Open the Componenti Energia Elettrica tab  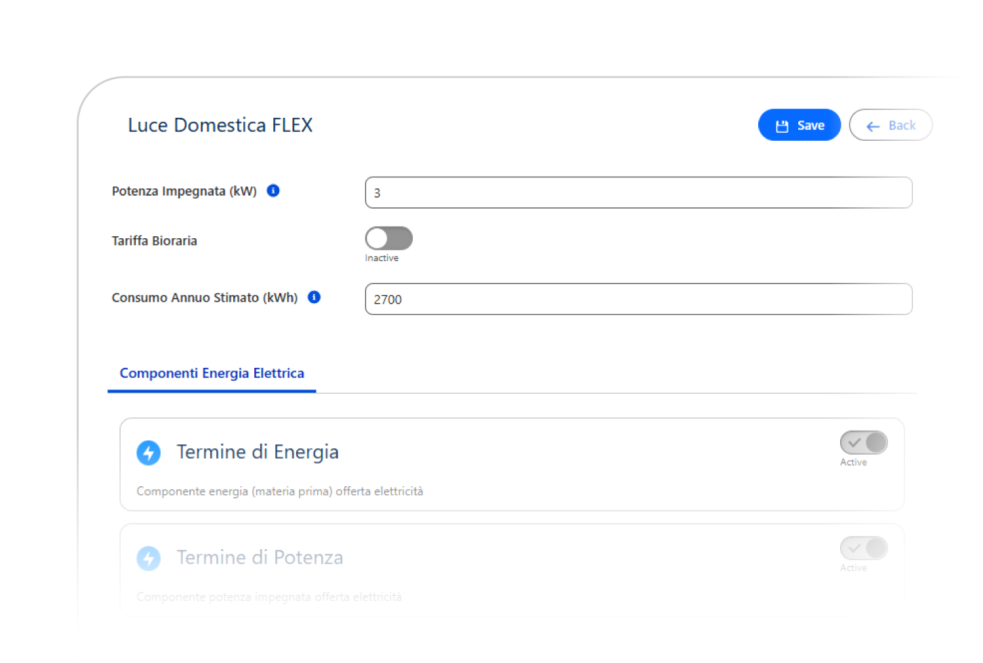212,373
